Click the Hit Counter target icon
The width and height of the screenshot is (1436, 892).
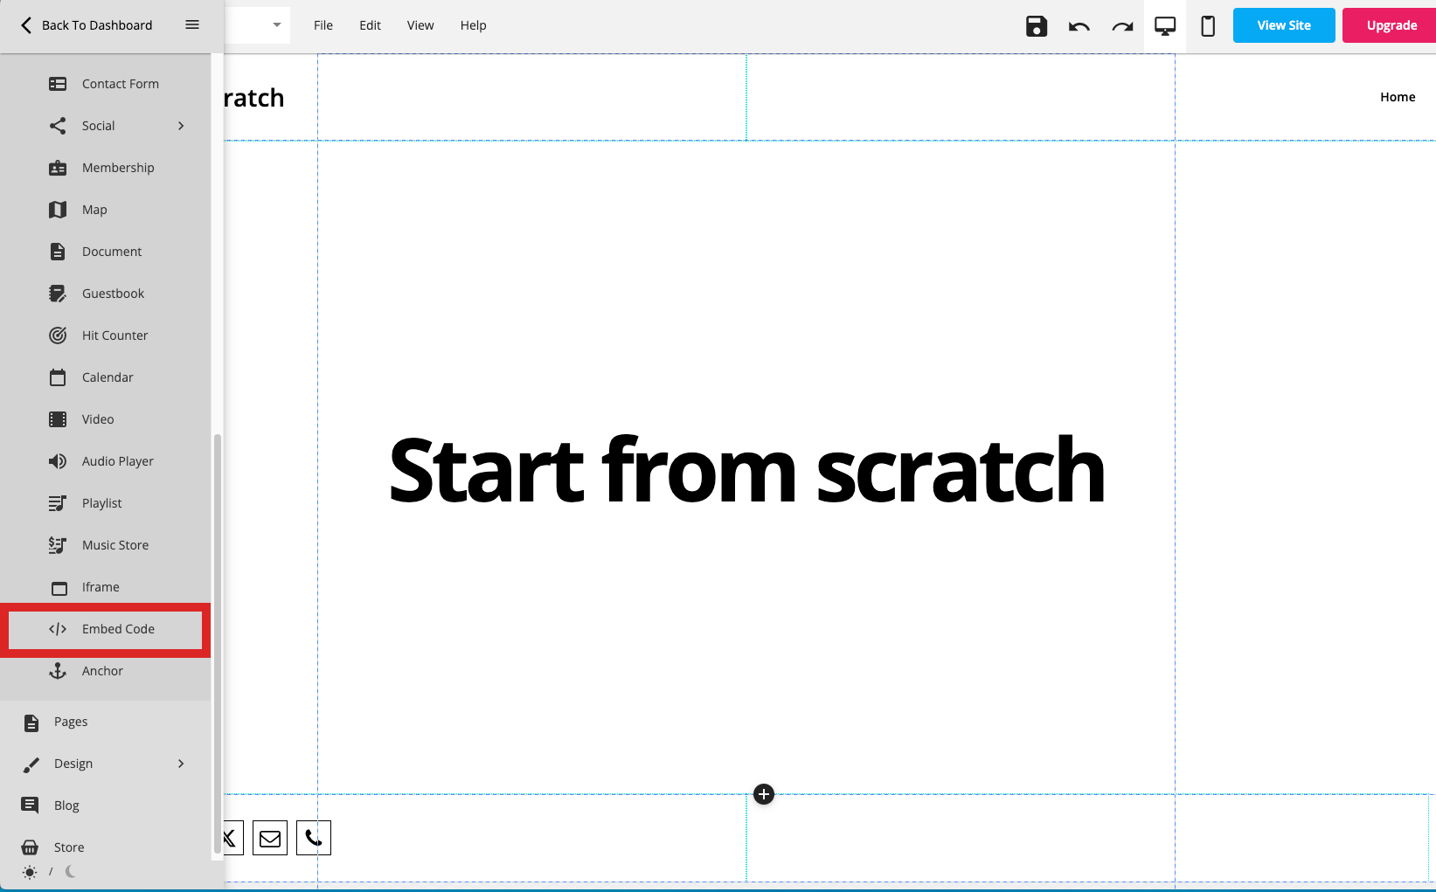coord(58,335)
